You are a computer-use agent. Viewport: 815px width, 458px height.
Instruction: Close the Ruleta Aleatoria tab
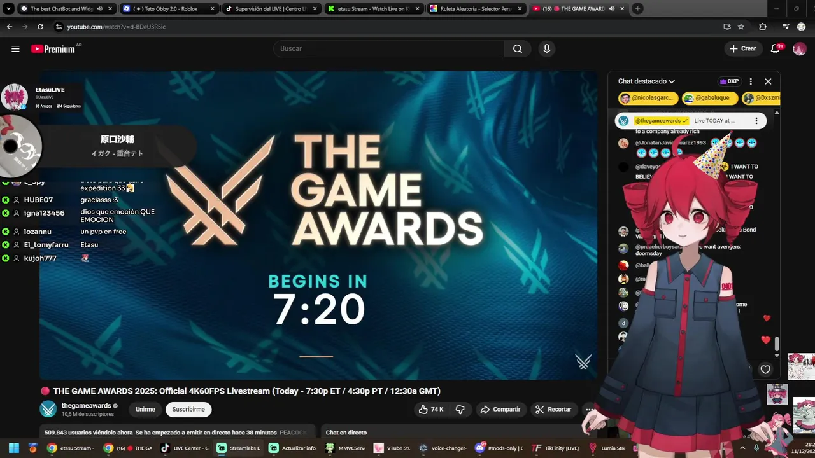[520, 9]
